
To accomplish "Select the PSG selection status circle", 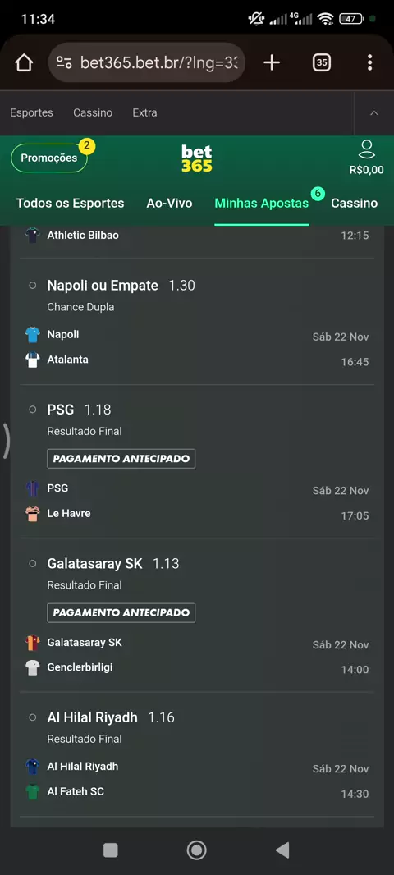I will [x=32, y=410].
